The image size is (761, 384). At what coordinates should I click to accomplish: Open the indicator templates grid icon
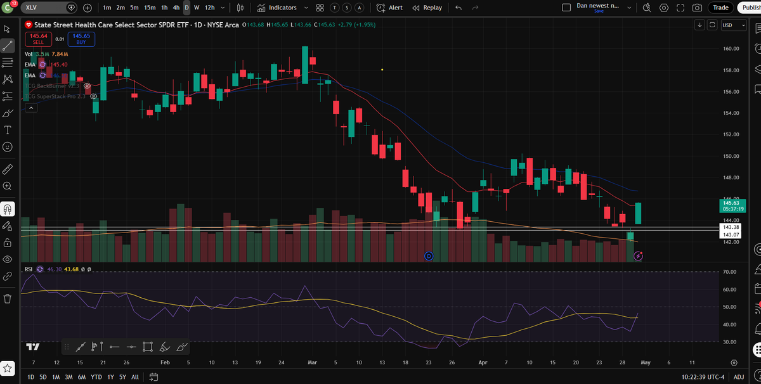[320, 8]
